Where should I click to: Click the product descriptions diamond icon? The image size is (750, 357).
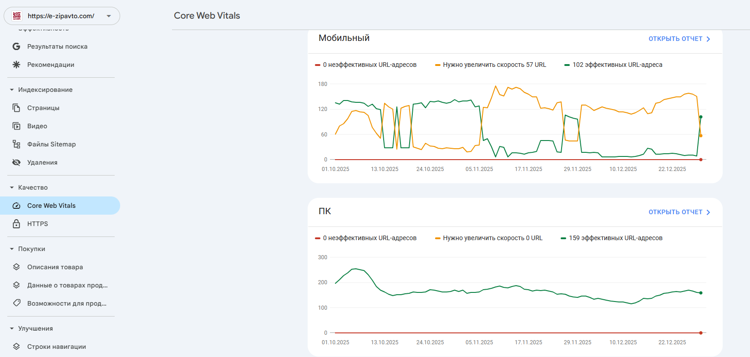click(16, 267)
